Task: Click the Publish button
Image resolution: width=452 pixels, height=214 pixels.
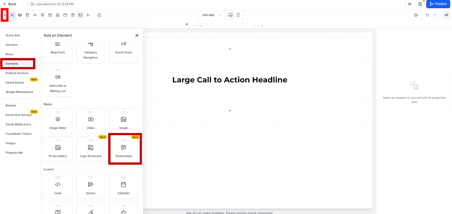Action: 438,4
